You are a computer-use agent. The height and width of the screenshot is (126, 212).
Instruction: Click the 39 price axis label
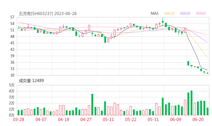(12, 56)
